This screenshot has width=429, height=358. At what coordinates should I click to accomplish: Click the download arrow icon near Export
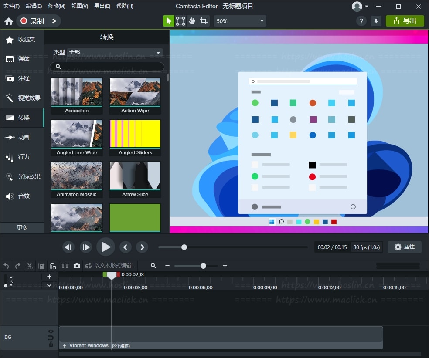click(x=376, y=21)
